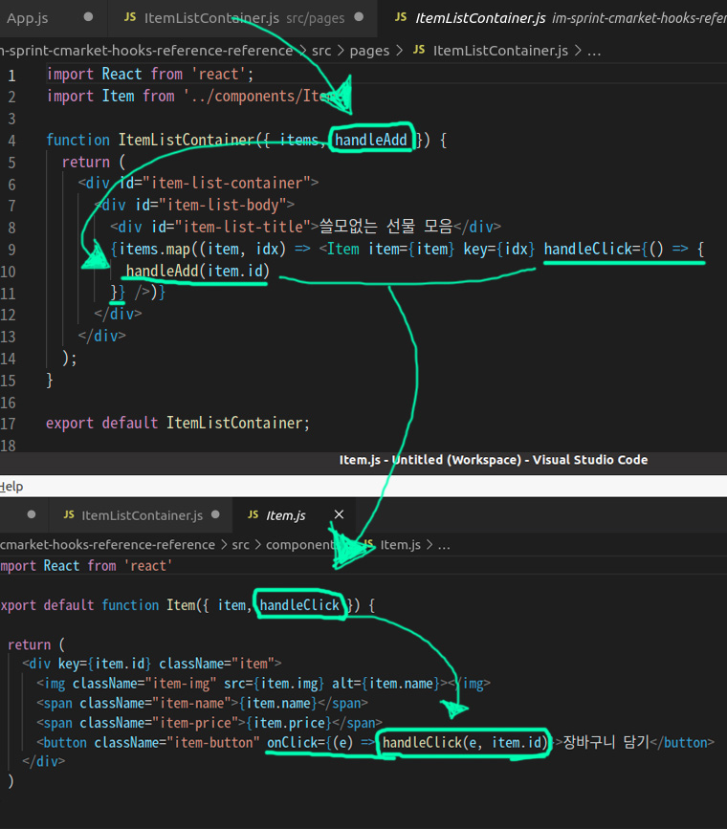Click 'item-list-container' id string
This screenshot has height=829, width=727.
tap(227, 183)
